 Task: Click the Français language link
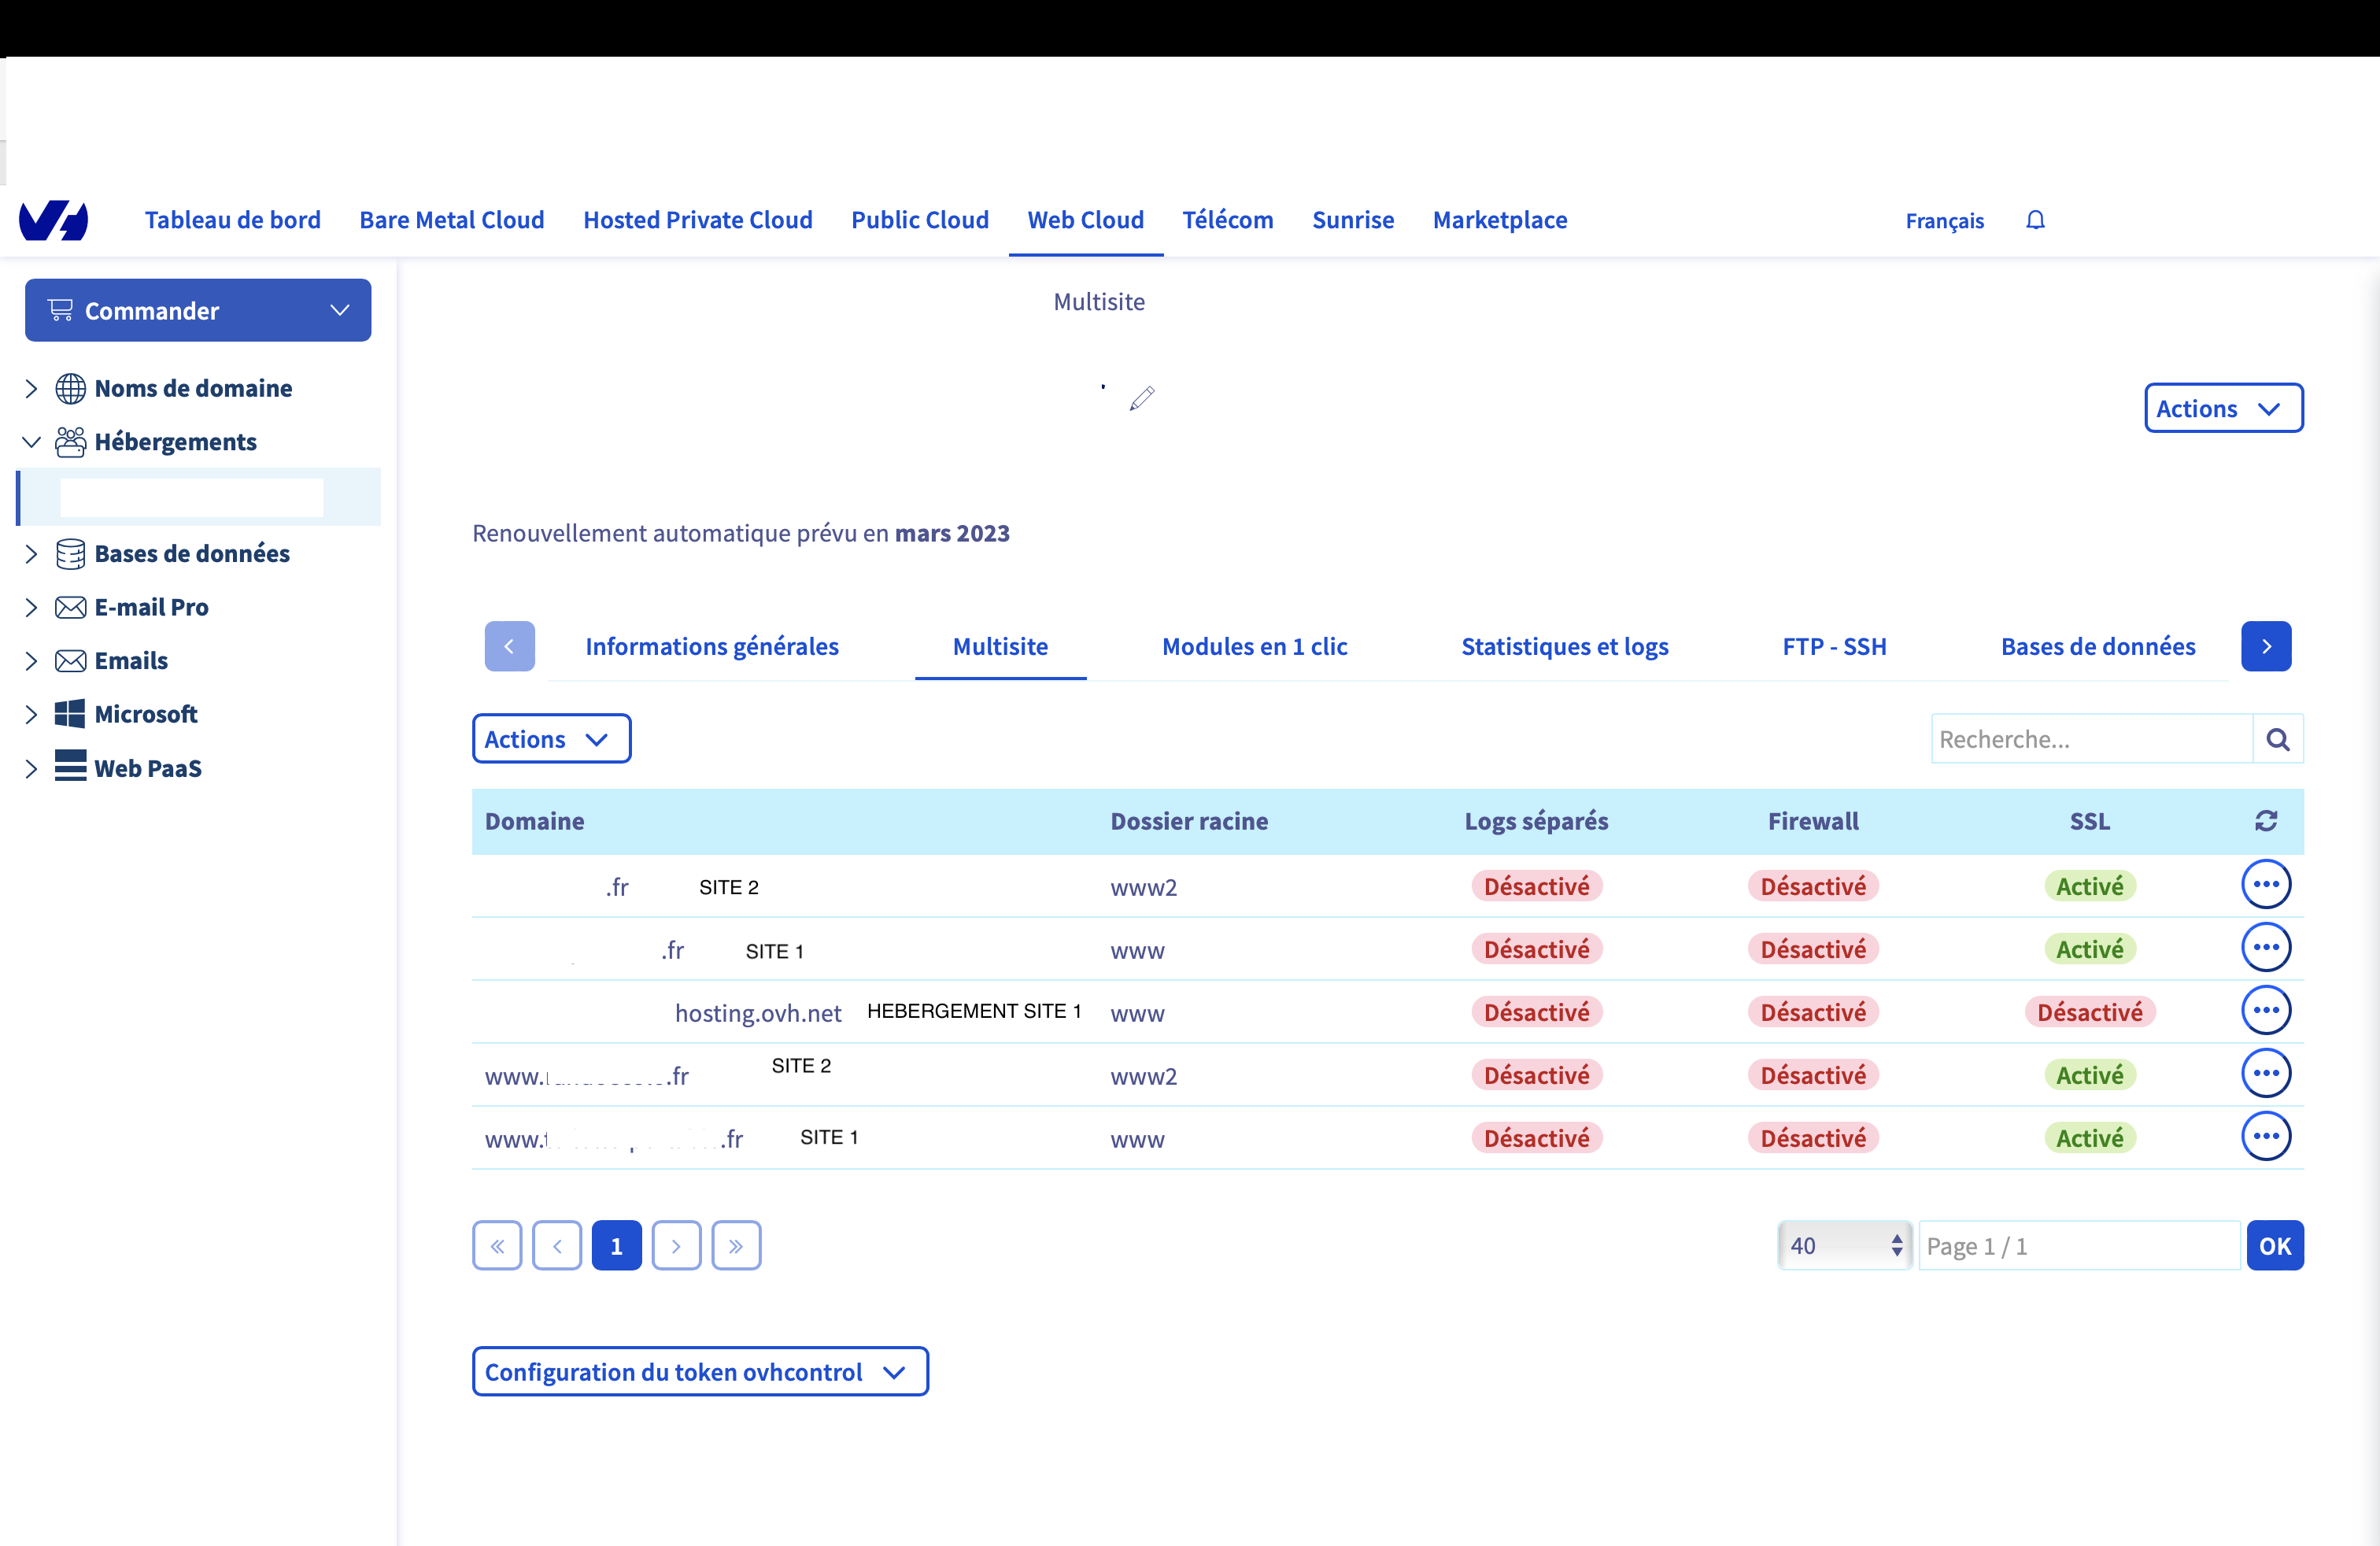pos(1943,221)
